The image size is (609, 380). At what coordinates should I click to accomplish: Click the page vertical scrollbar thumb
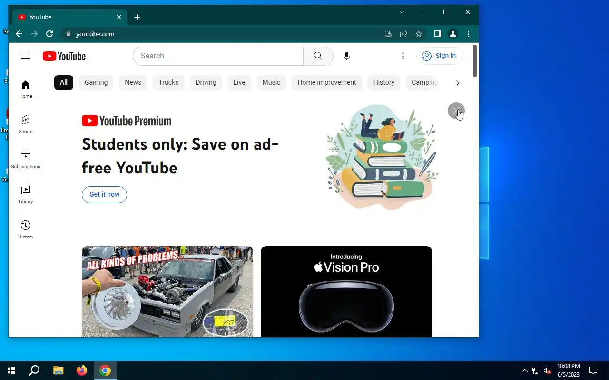pyautogui.click(x=475, y=61)
